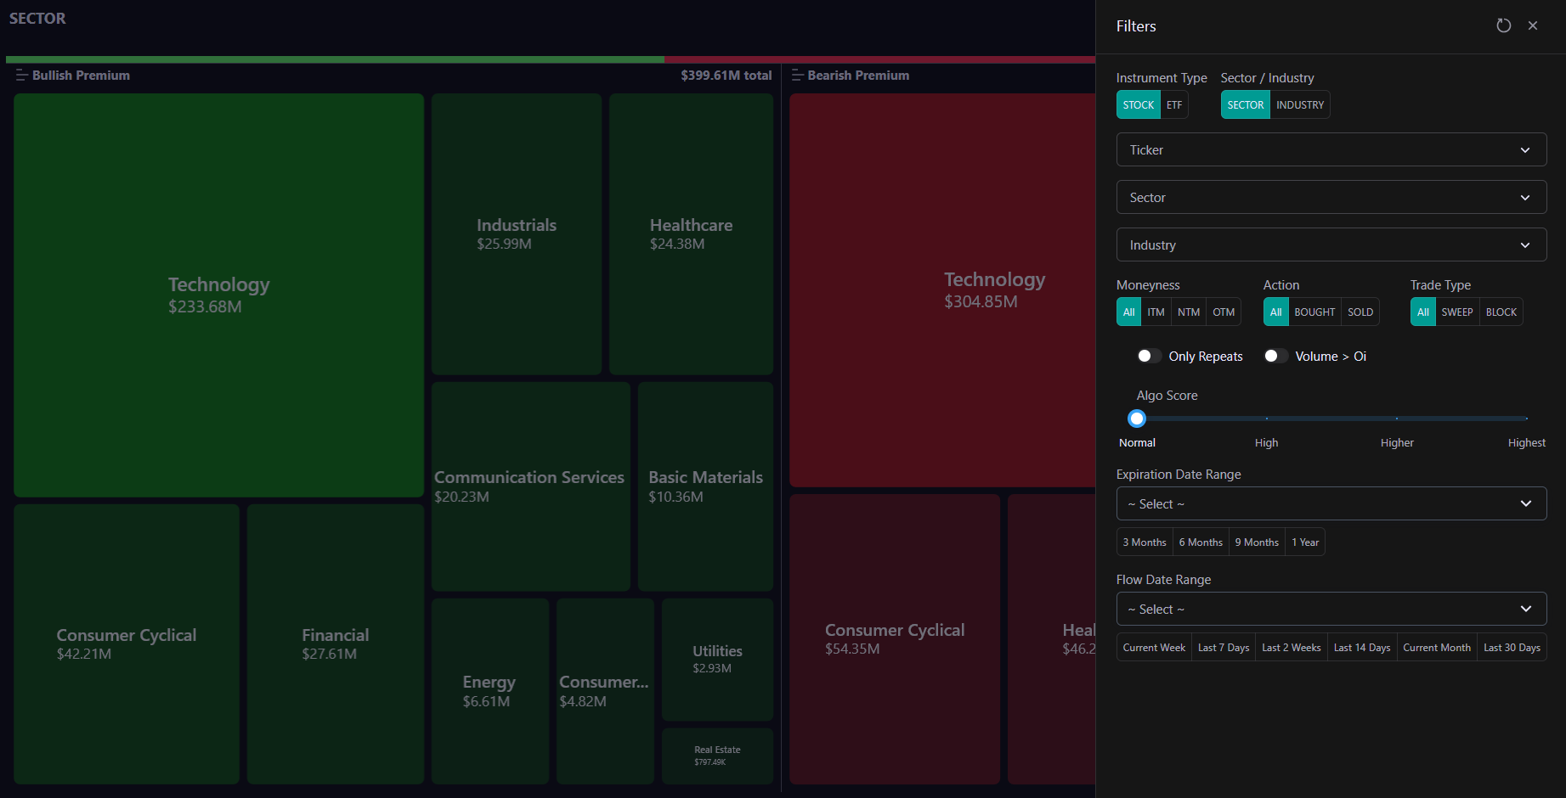Open the Sector dropdown

pos(1331,197)
